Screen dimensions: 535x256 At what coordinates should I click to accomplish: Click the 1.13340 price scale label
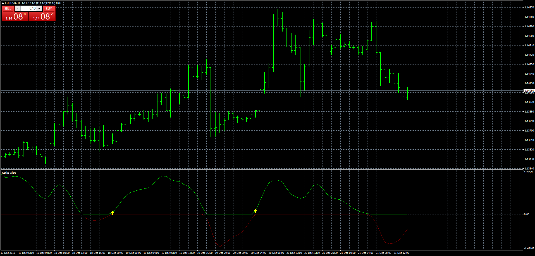(529, 169)
